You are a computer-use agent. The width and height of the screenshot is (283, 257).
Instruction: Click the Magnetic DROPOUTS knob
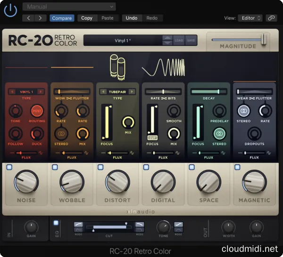point(255,134)
